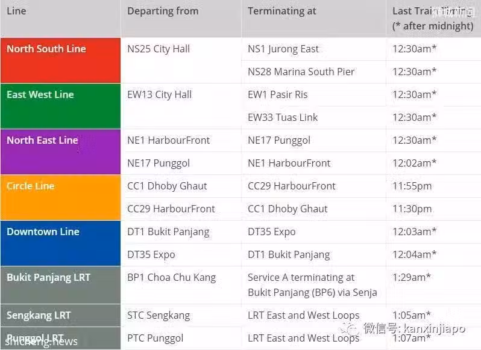Select the blue Downtown Line cell
Image resolution: width=481 pixels, height=350 pixels.
(60, 243)
